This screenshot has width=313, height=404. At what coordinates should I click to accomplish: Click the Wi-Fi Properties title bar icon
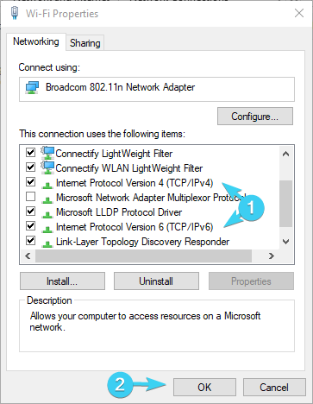(x=15, y=13)
